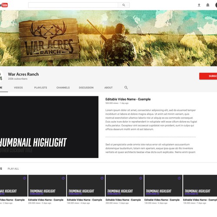Open the notifications bell

click(x=208, y=5)
